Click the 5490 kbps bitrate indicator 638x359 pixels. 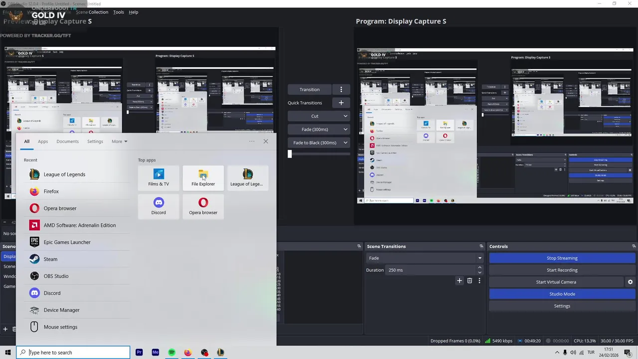point(498,341)
